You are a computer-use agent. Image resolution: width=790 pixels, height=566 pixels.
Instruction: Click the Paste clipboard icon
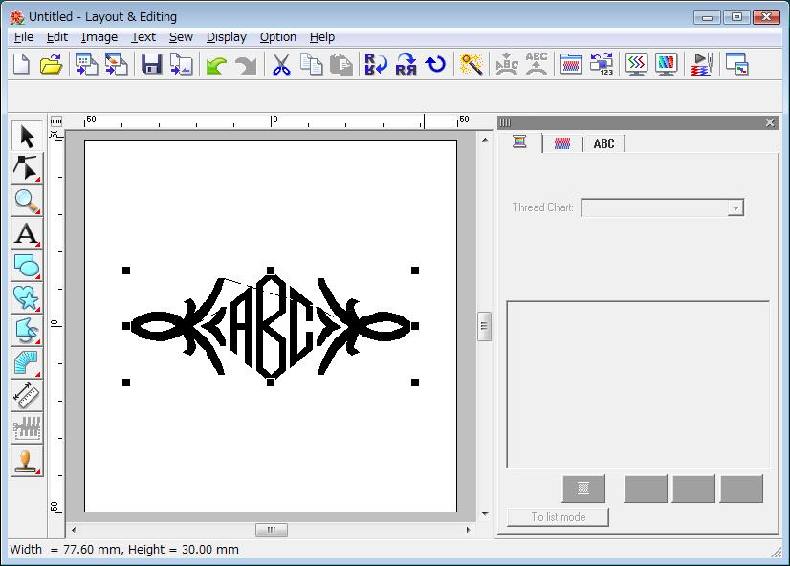coord(341,64)
